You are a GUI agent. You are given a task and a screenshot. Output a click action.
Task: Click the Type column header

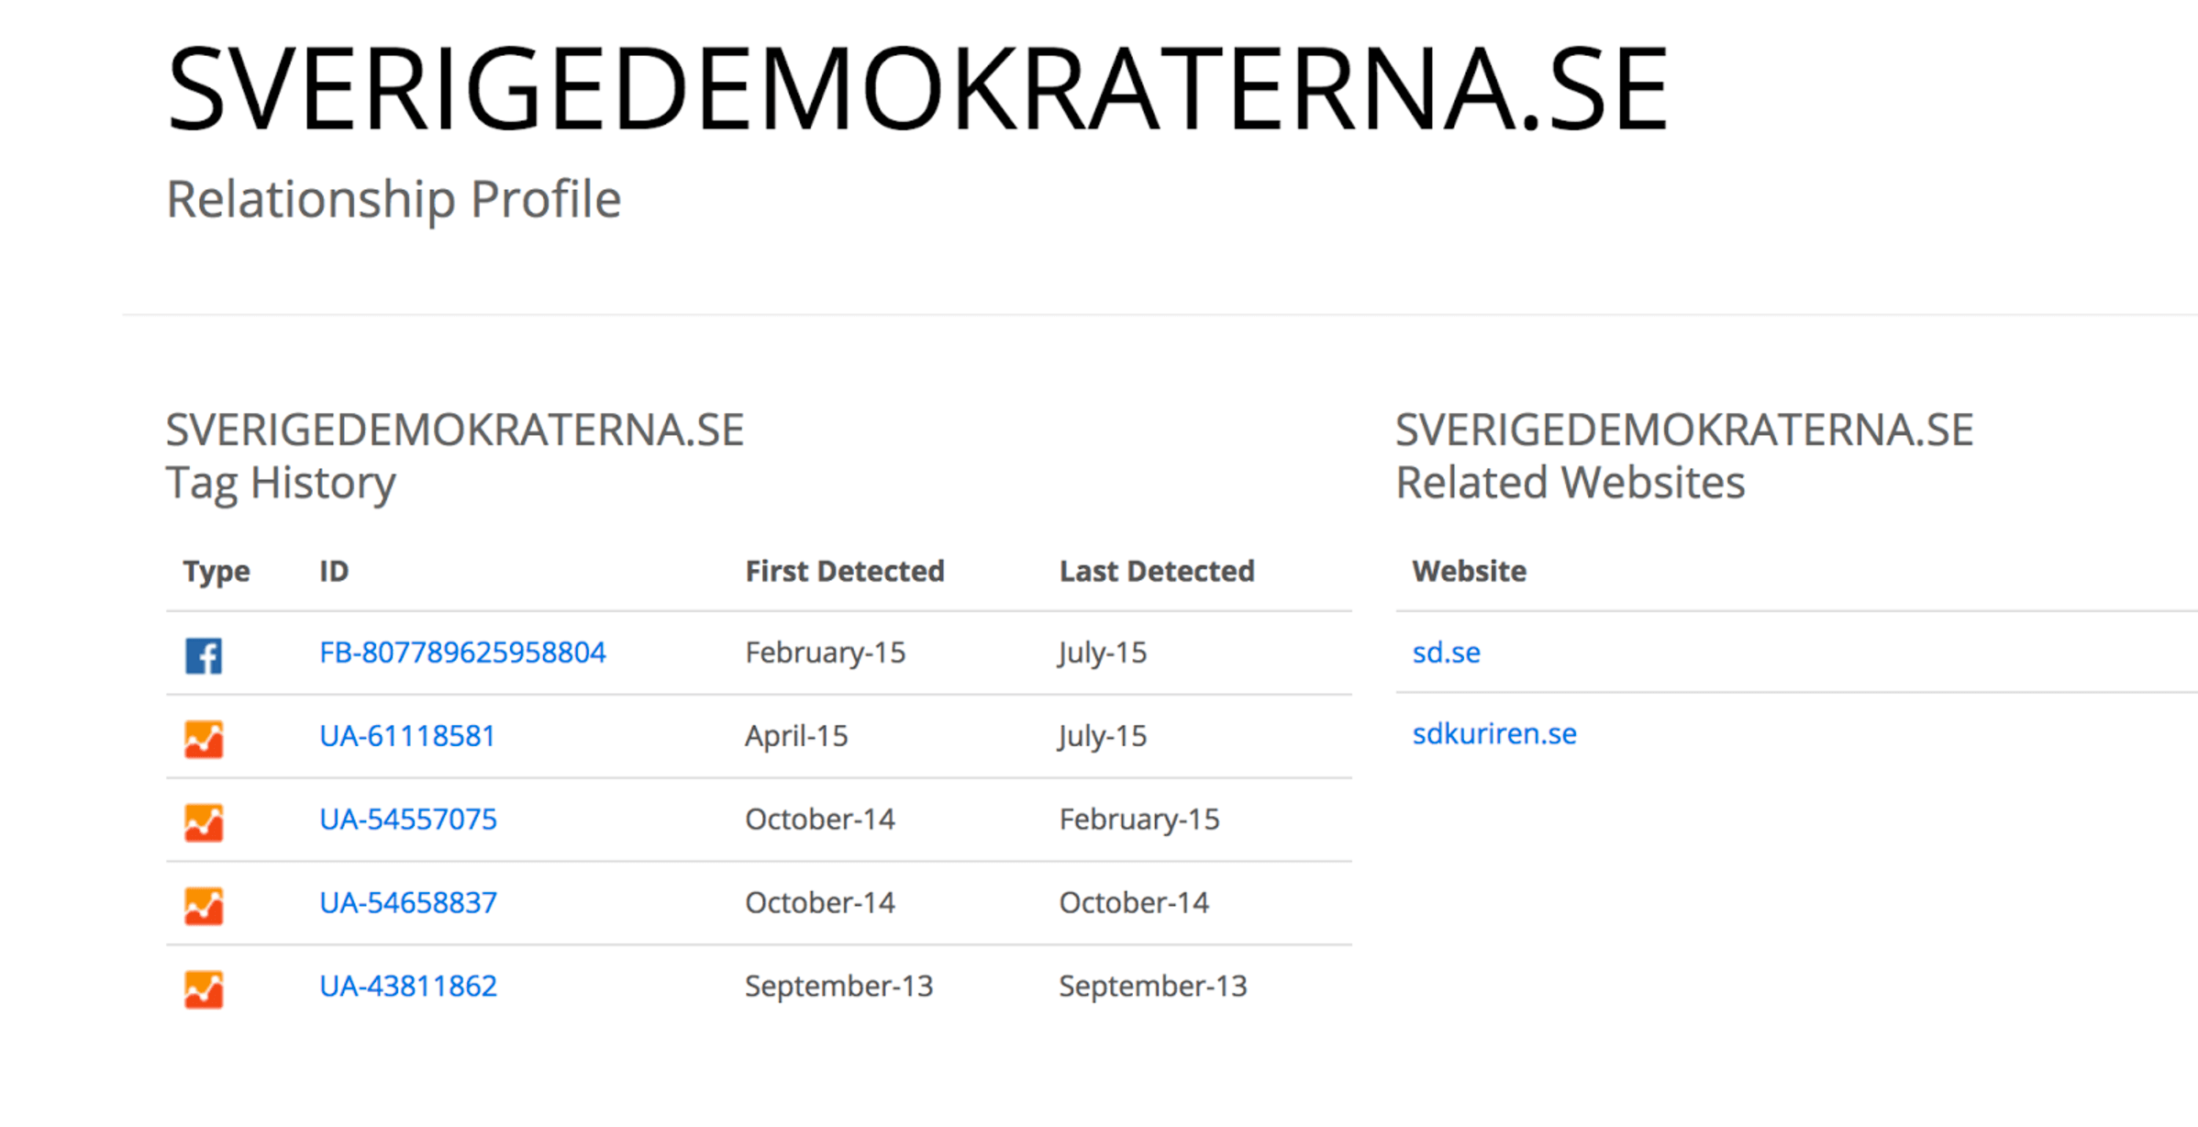(x=216, y=572)
